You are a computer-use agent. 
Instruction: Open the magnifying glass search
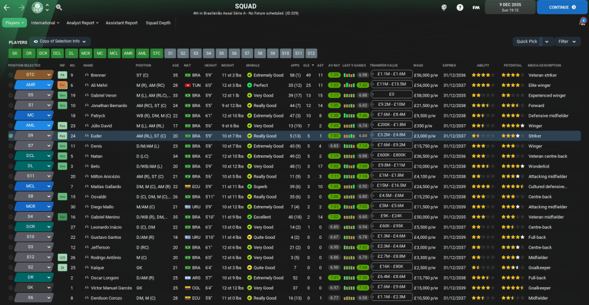[59, 7]
